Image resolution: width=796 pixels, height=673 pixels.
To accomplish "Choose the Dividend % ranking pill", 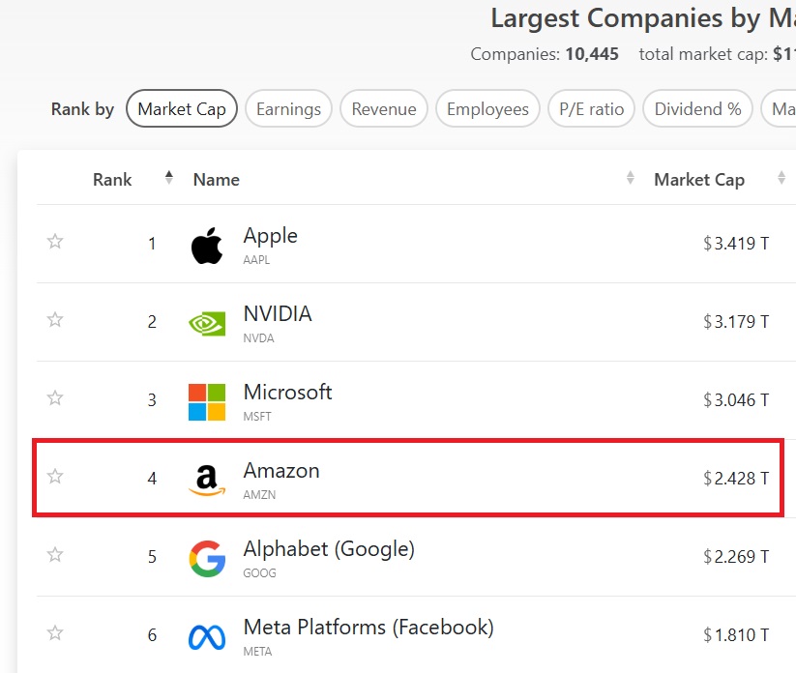I will pyautogui.click(x=697, y=109).
